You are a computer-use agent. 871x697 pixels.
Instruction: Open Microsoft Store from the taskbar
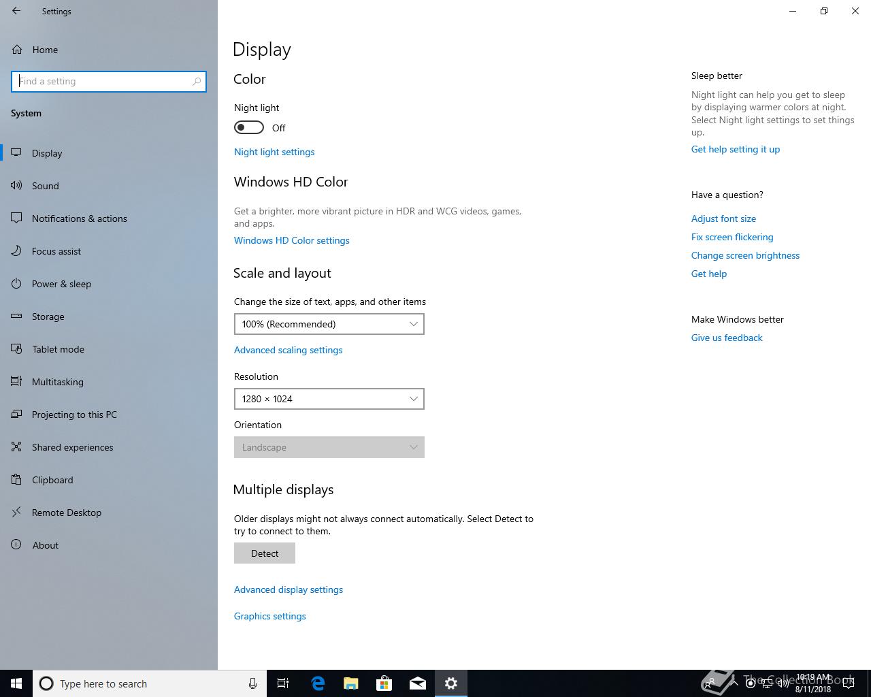click(384, 683)
